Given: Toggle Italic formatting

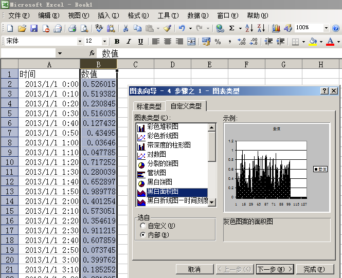Looking at the screenshot, I should pyautogui.click(x=129, y=42).
